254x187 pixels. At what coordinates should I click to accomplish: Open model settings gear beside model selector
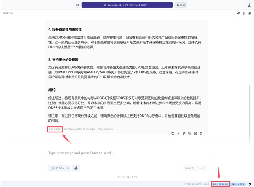point(77,5)
